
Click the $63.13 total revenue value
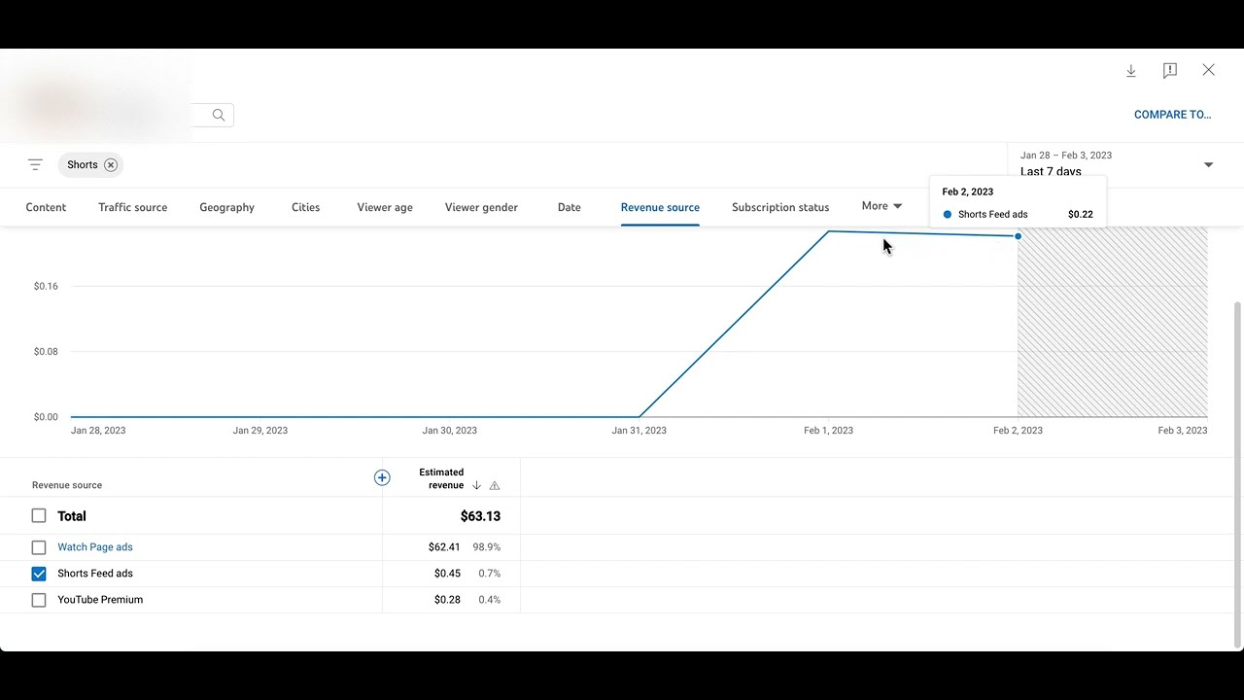(x=480, y=516)
